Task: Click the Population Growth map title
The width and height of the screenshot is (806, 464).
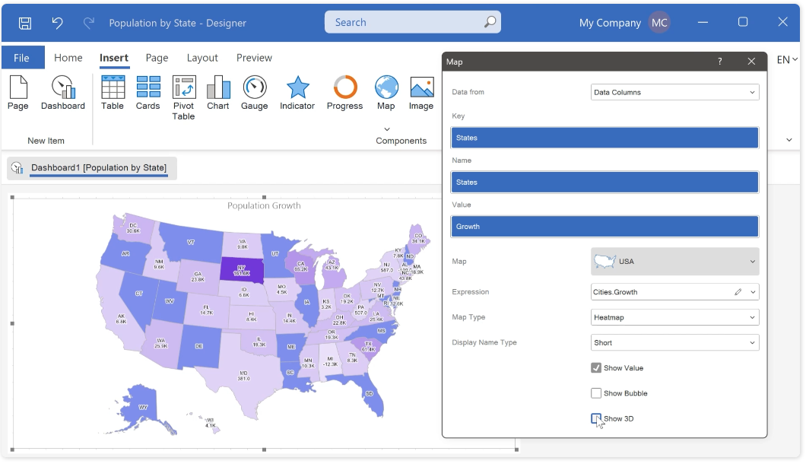Action: [264, 206]
